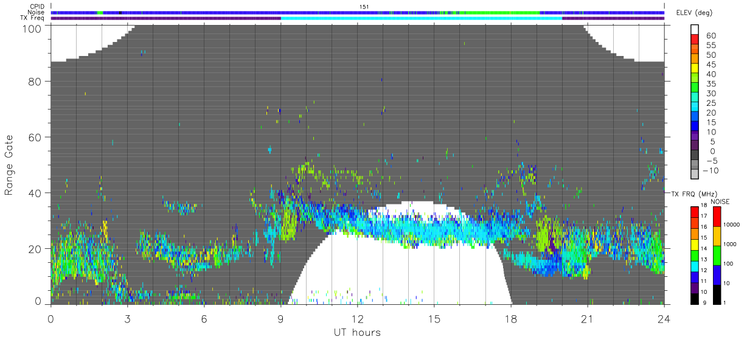
Task: Click the 60 label on ELEV color bar
Action: click(x=712, y=36)
